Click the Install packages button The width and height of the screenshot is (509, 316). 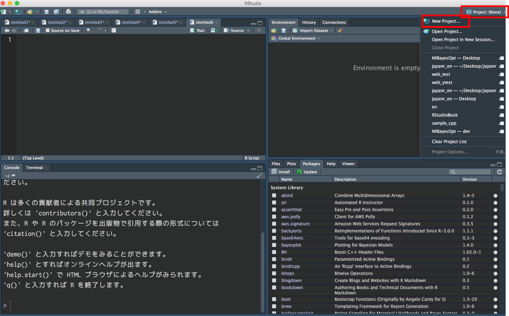[x=281, y=172]
